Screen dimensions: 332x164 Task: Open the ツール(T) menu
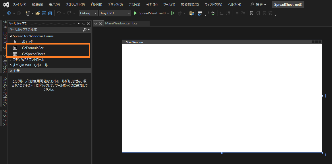click(x=169, y=4)
